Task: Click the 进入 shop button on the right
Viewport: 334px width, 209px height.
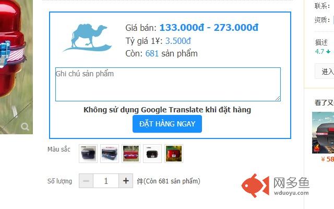Action: coord(325,72)
